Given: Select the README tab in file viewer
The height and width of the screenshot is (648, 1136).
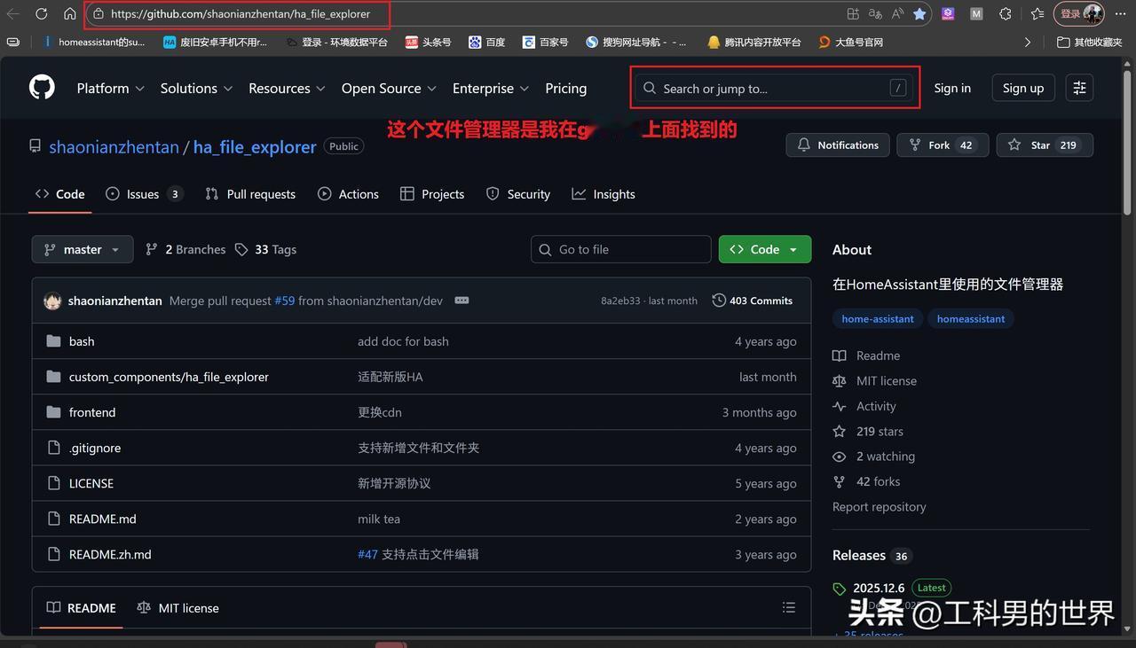Looking at the screenshot, I should [x=82, y=608].
